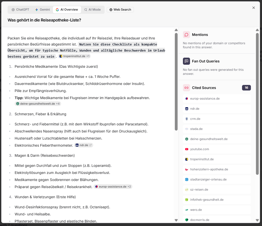Click sidebar scroll up arrow
This screenshot has height=226, width=262.
257,30
